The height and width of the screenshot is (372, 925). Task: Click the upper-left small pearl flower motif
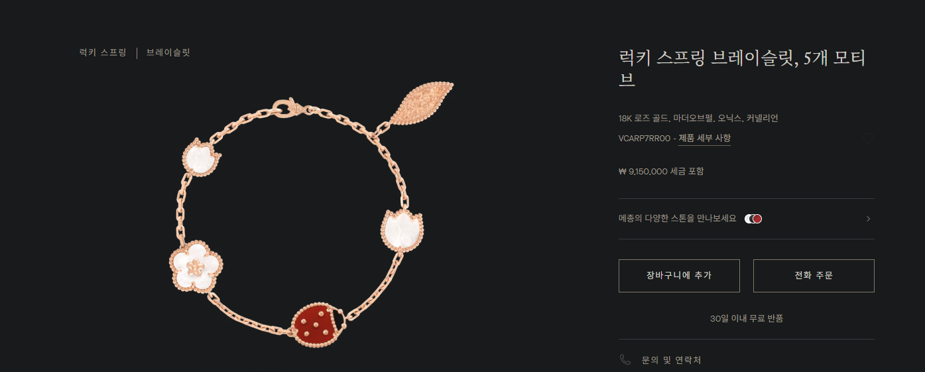click(200, 158)
